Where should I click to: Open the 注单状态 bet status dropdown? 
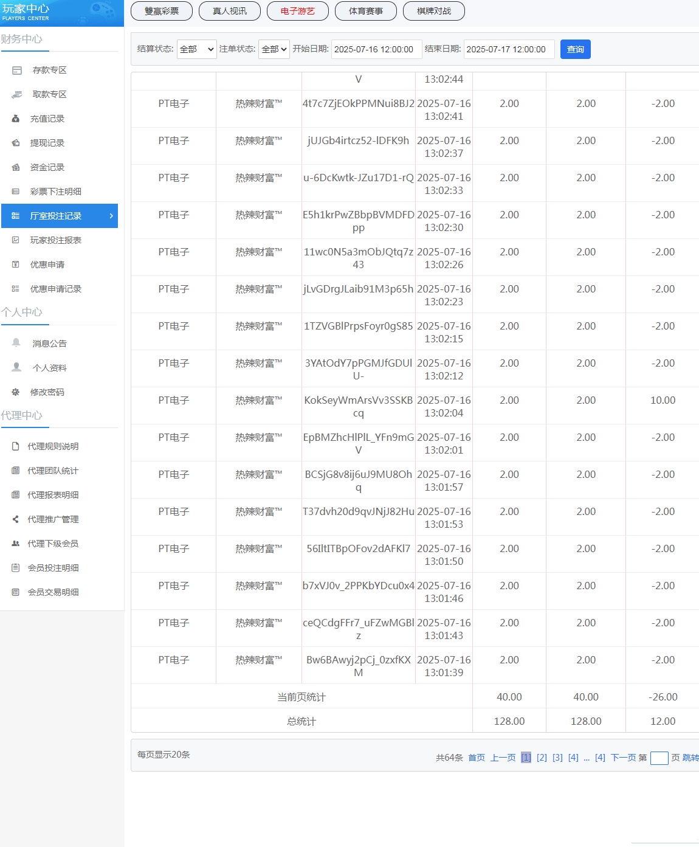click(x=274, y=49)
